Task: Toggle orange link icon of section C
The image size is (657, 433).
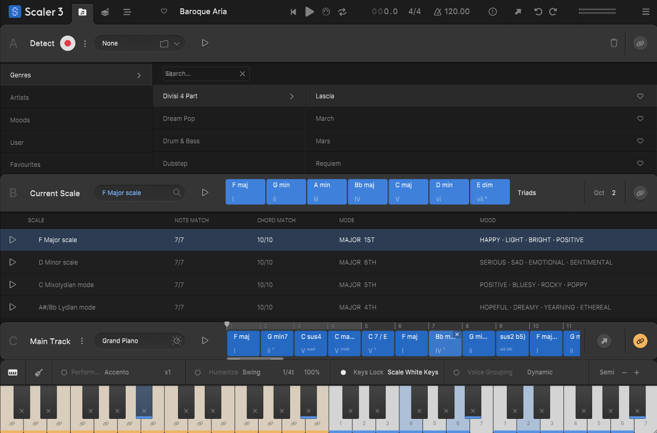Action: (x=640, y=341)
